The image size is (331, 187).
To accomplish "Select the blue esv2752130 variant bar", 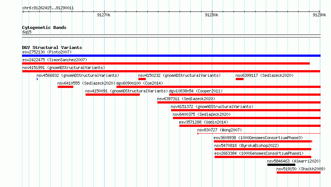I will (x=171, y=56).
